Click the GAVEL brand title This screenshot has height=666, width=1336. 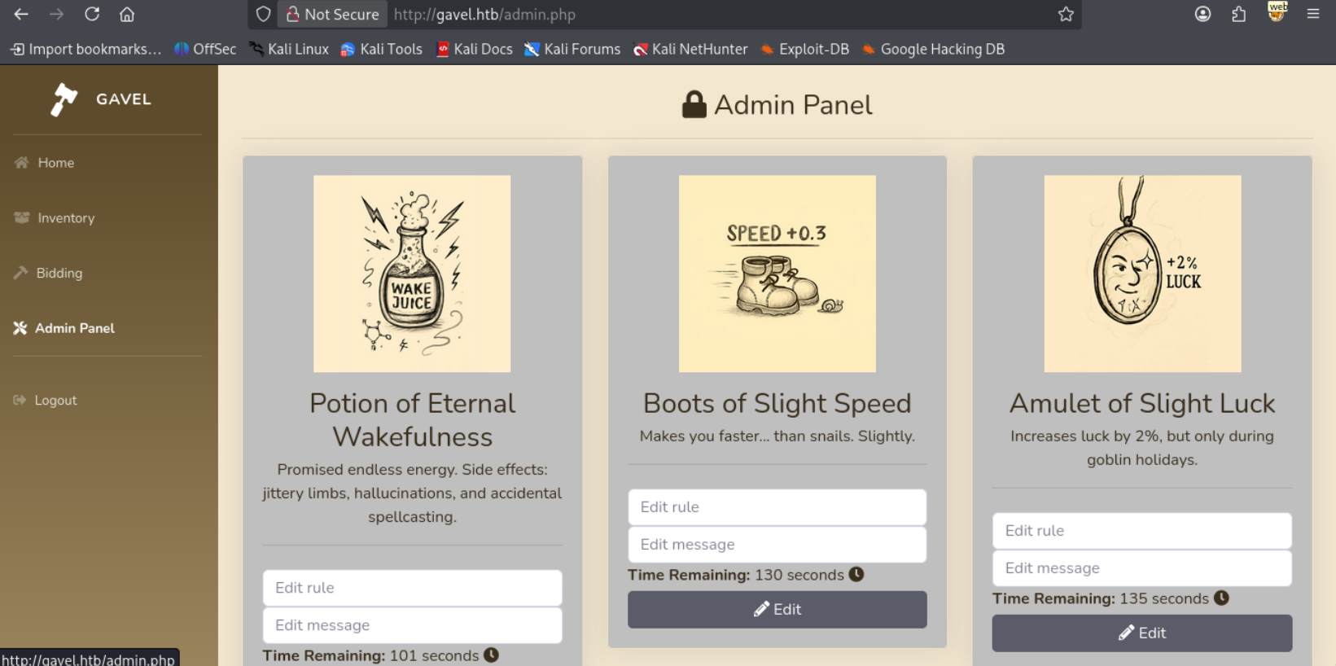click(124, 99)
